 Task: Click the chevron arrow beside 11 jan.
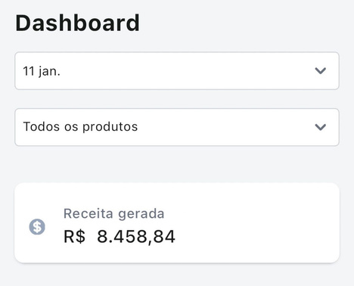[321, 71]
